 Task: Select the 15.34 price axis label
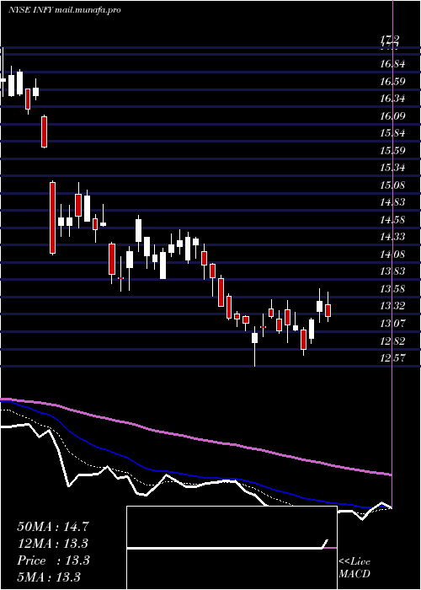pyautogui.click(x=392, y=168)
